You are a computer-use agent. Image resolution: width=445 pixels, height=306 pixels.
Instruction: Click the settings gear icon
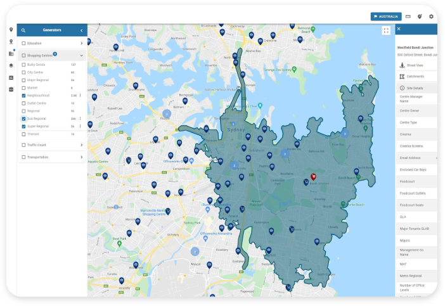[x=431, y=16]
